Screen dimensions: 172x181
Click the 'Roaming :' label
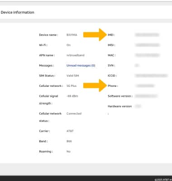tap(46, 152)
